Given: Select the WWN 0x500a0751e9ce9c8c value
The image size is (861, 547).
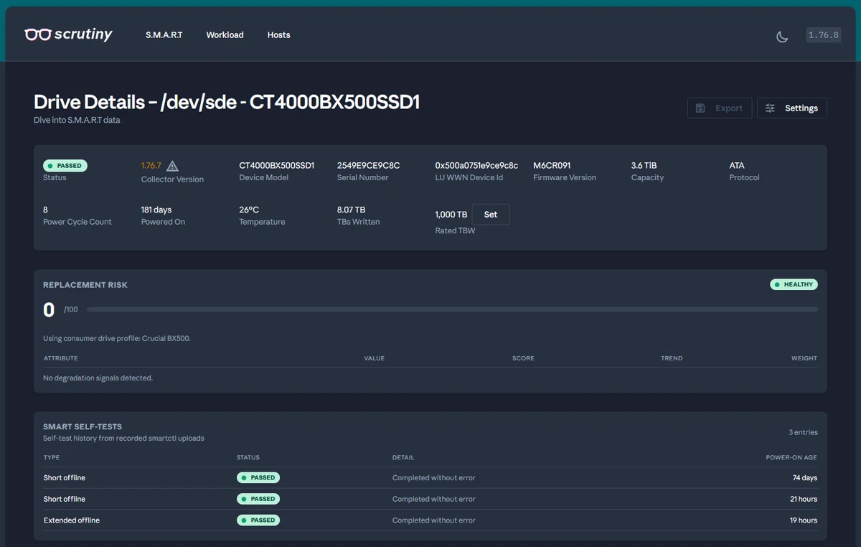Looking at the screenshot, I should click(x=476, y=166).
